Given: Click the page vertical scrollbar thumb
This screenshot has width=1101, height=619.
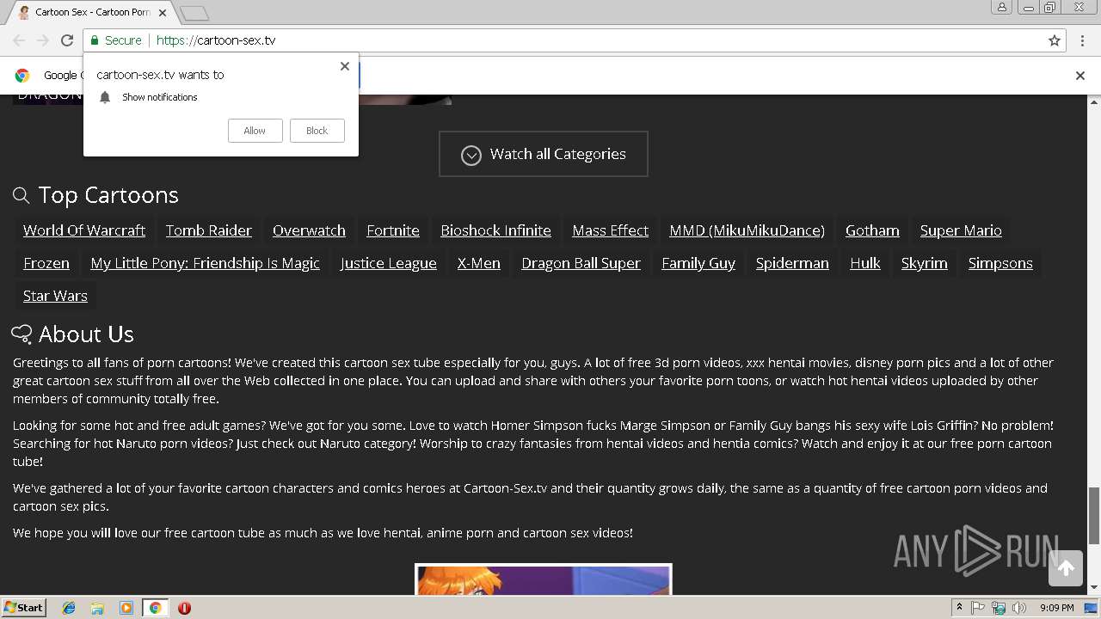Looking at the screenshot, I should click(x=1094, y=515).
